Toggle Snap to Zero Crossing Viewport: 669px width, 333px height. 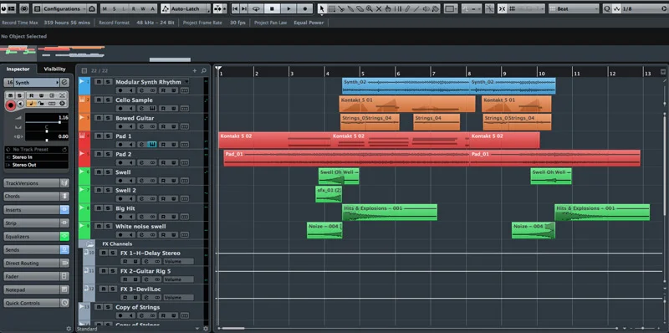pos(489,8)
